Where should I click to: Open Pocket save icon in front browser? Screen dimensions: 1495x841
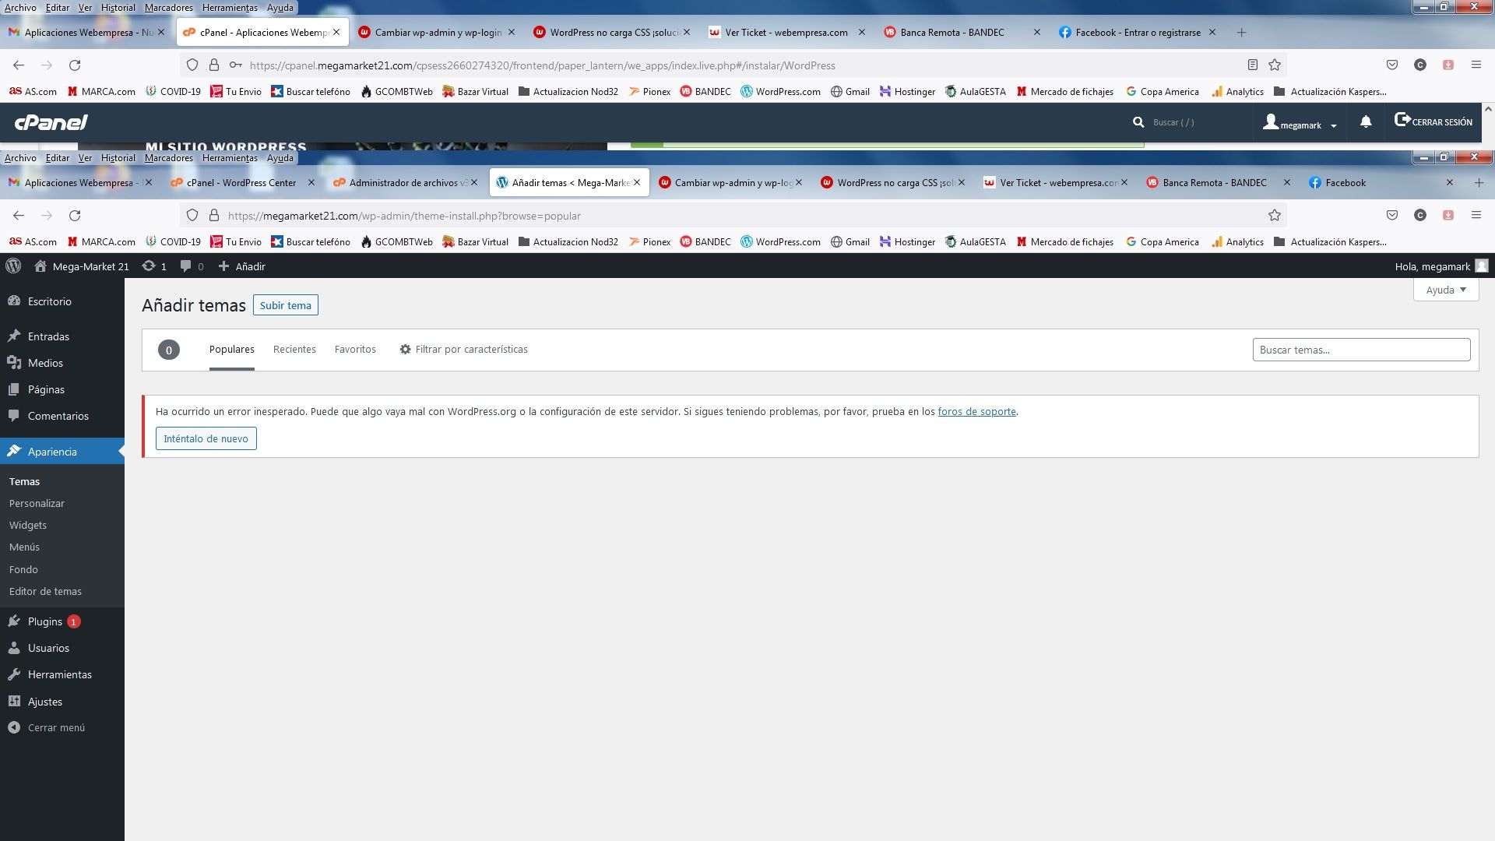coord(1392,216)
